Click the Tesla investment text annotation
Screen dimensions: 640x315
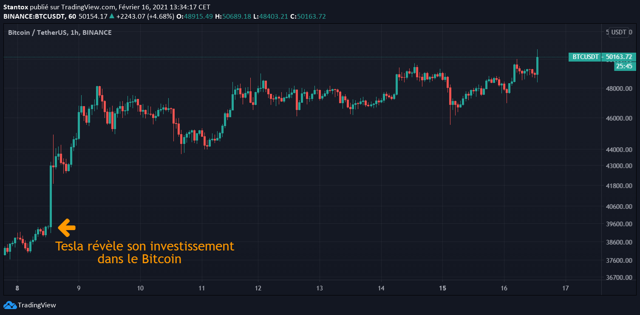tap(144, 252)
